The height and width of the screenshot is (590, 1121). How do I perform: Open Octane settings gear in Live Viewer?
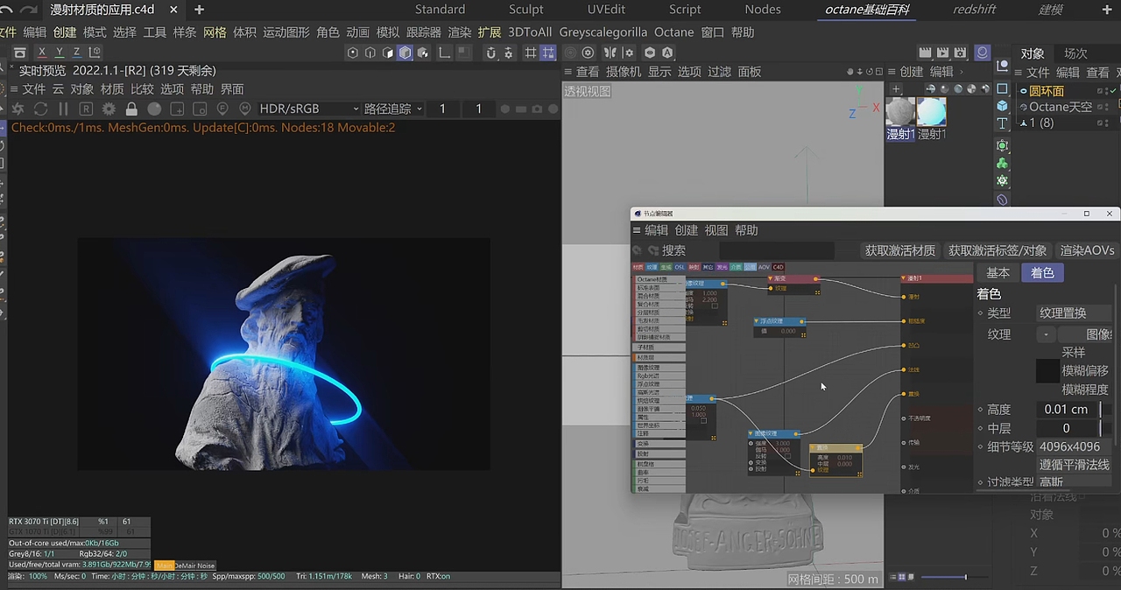[x=109, y=109]
